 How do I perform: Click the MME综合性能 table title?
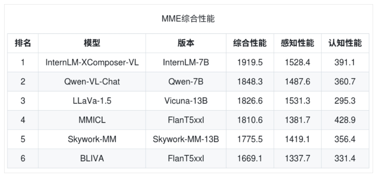point(188,19)
